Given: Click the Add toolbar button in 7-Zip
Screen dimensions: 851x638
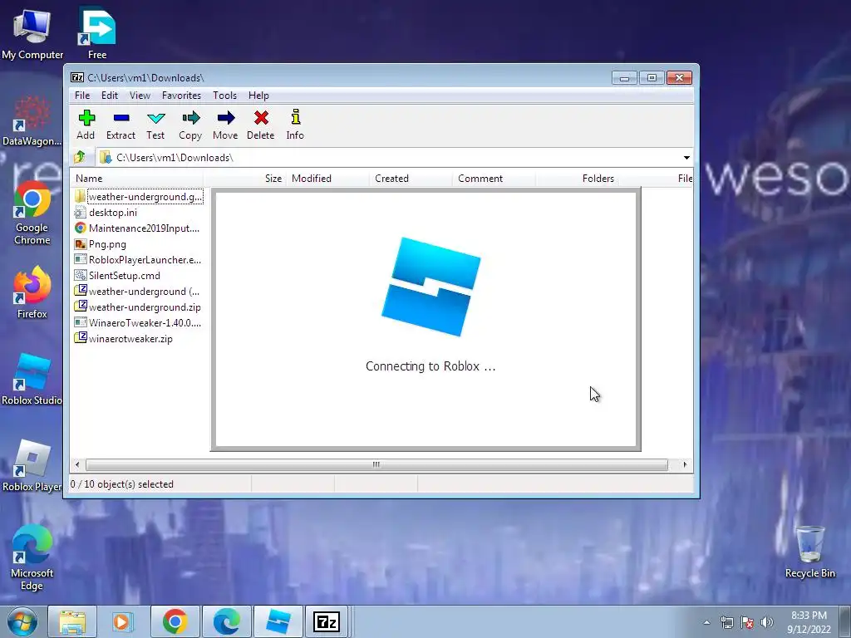Looking at the screenshot, I should (x=86, y=125).
